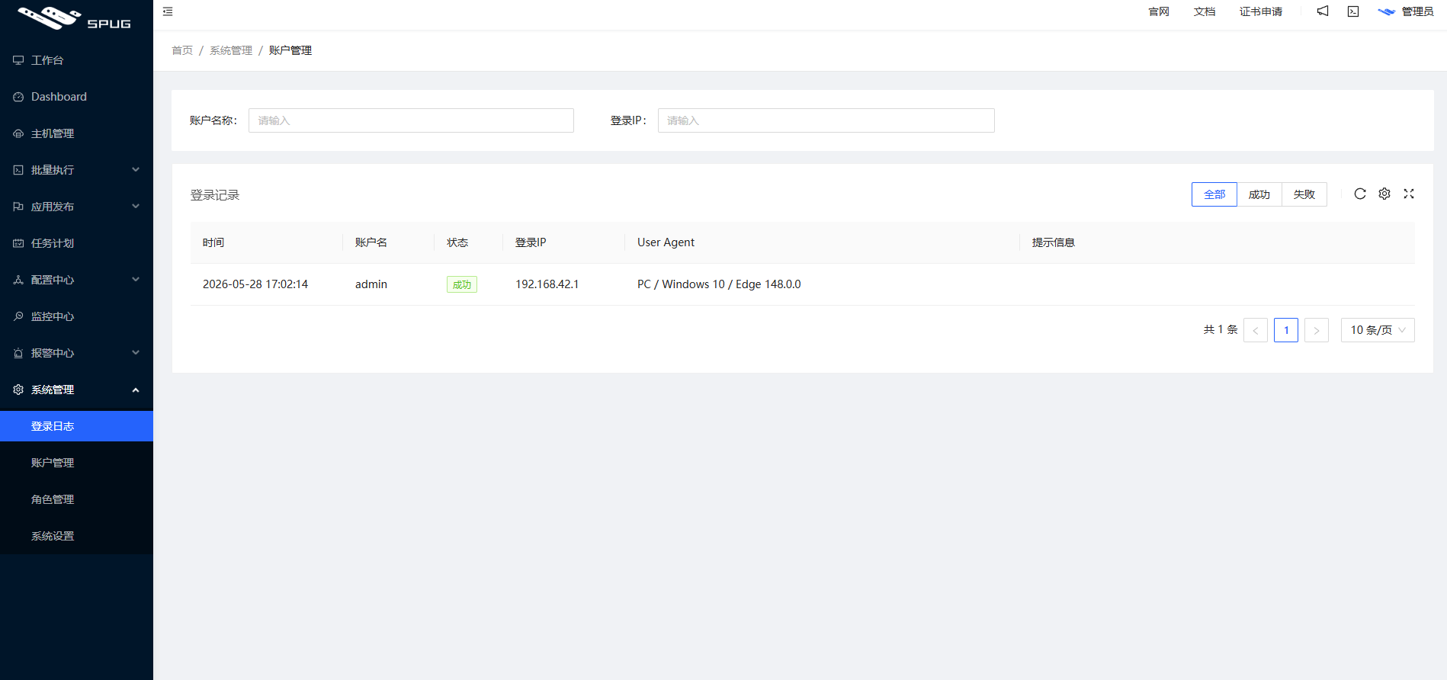This screenshot has width=1447, height=680.
Task: Focus the 登录IP search field
Action: (826, 120)
